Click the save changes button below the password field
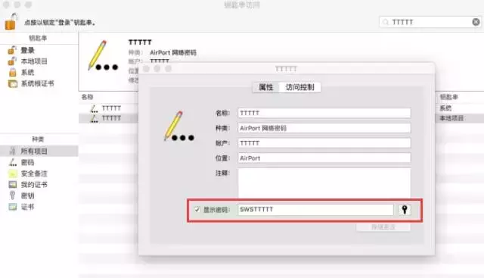The width and height of the screenshot is (484, 278). [x=383, y=227]
